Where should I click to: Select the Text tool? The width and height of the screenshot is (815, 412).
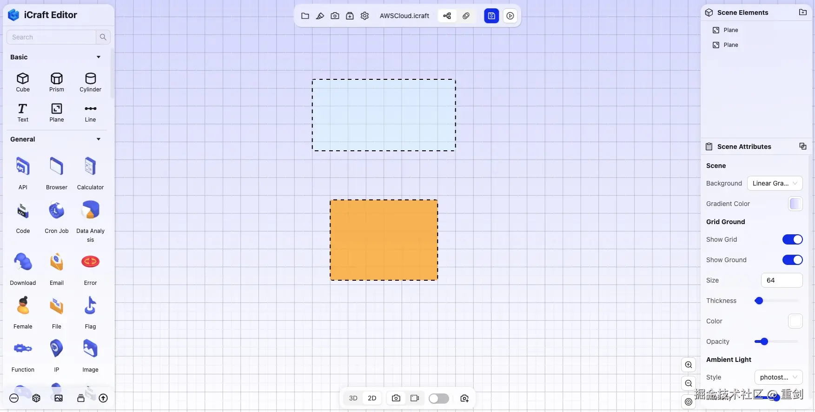tap(23, 113)
